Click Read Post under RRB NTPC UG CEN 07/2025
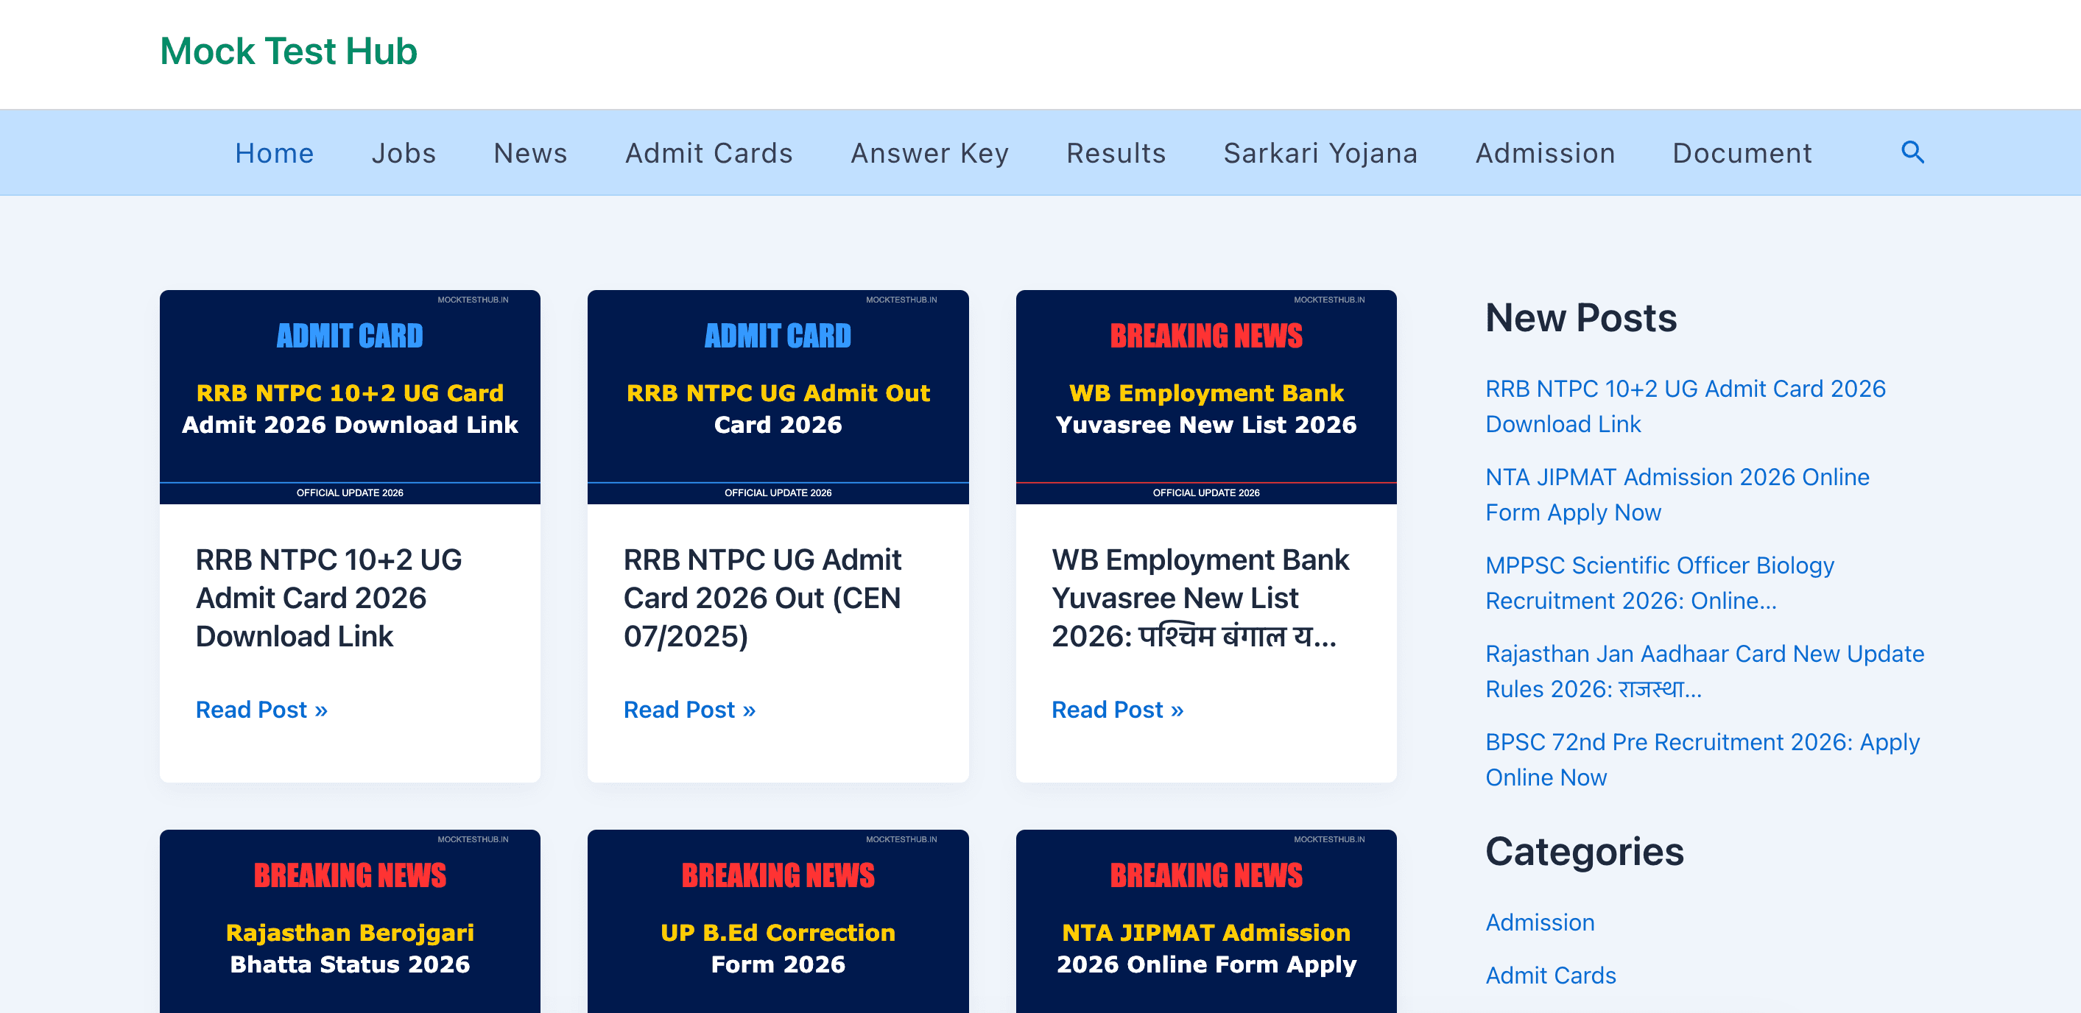Viewport: 2081px width, 1013px height. click(689, 709)
